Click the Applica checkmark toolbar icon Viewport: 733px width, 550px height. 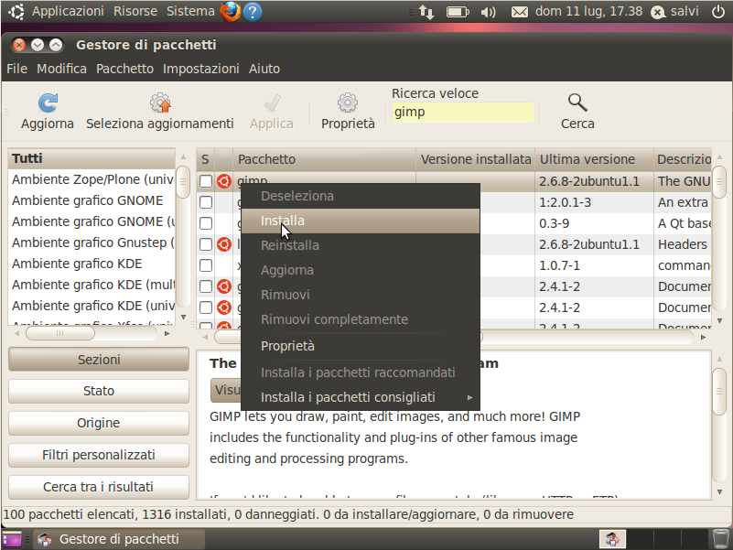(272, 102)
